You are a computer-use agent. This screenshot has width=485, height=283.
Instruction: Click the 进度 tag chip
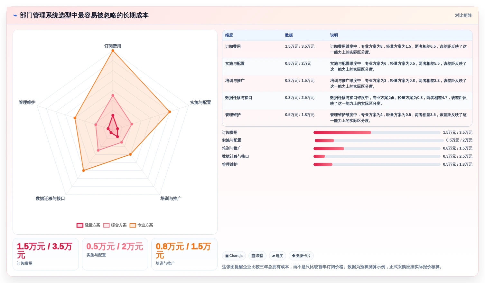(277, 256)
